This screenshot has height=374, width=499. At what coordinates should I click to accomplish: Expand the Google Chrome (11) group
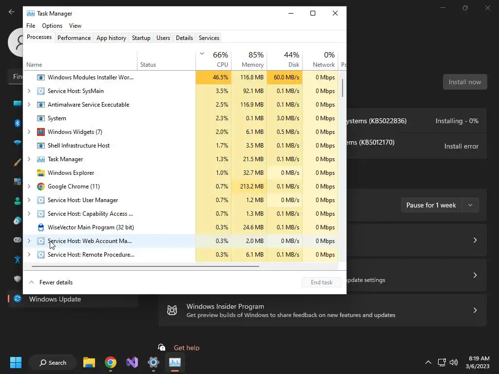click(29, 187)
